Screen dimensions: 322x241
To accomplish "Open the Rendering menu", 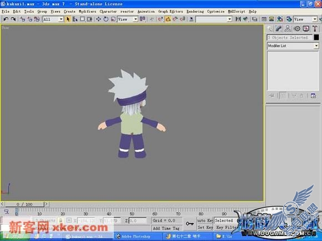I will [x=195, y=12].
